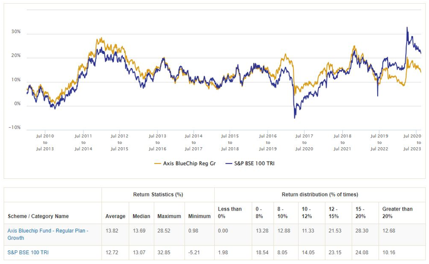Click the Jul 2013 to Jul 2016 axis label
Screen dimensions: 429x264
point(158,142)
